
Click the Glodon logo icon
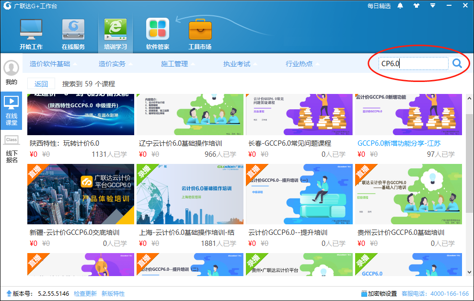(8, 6)
